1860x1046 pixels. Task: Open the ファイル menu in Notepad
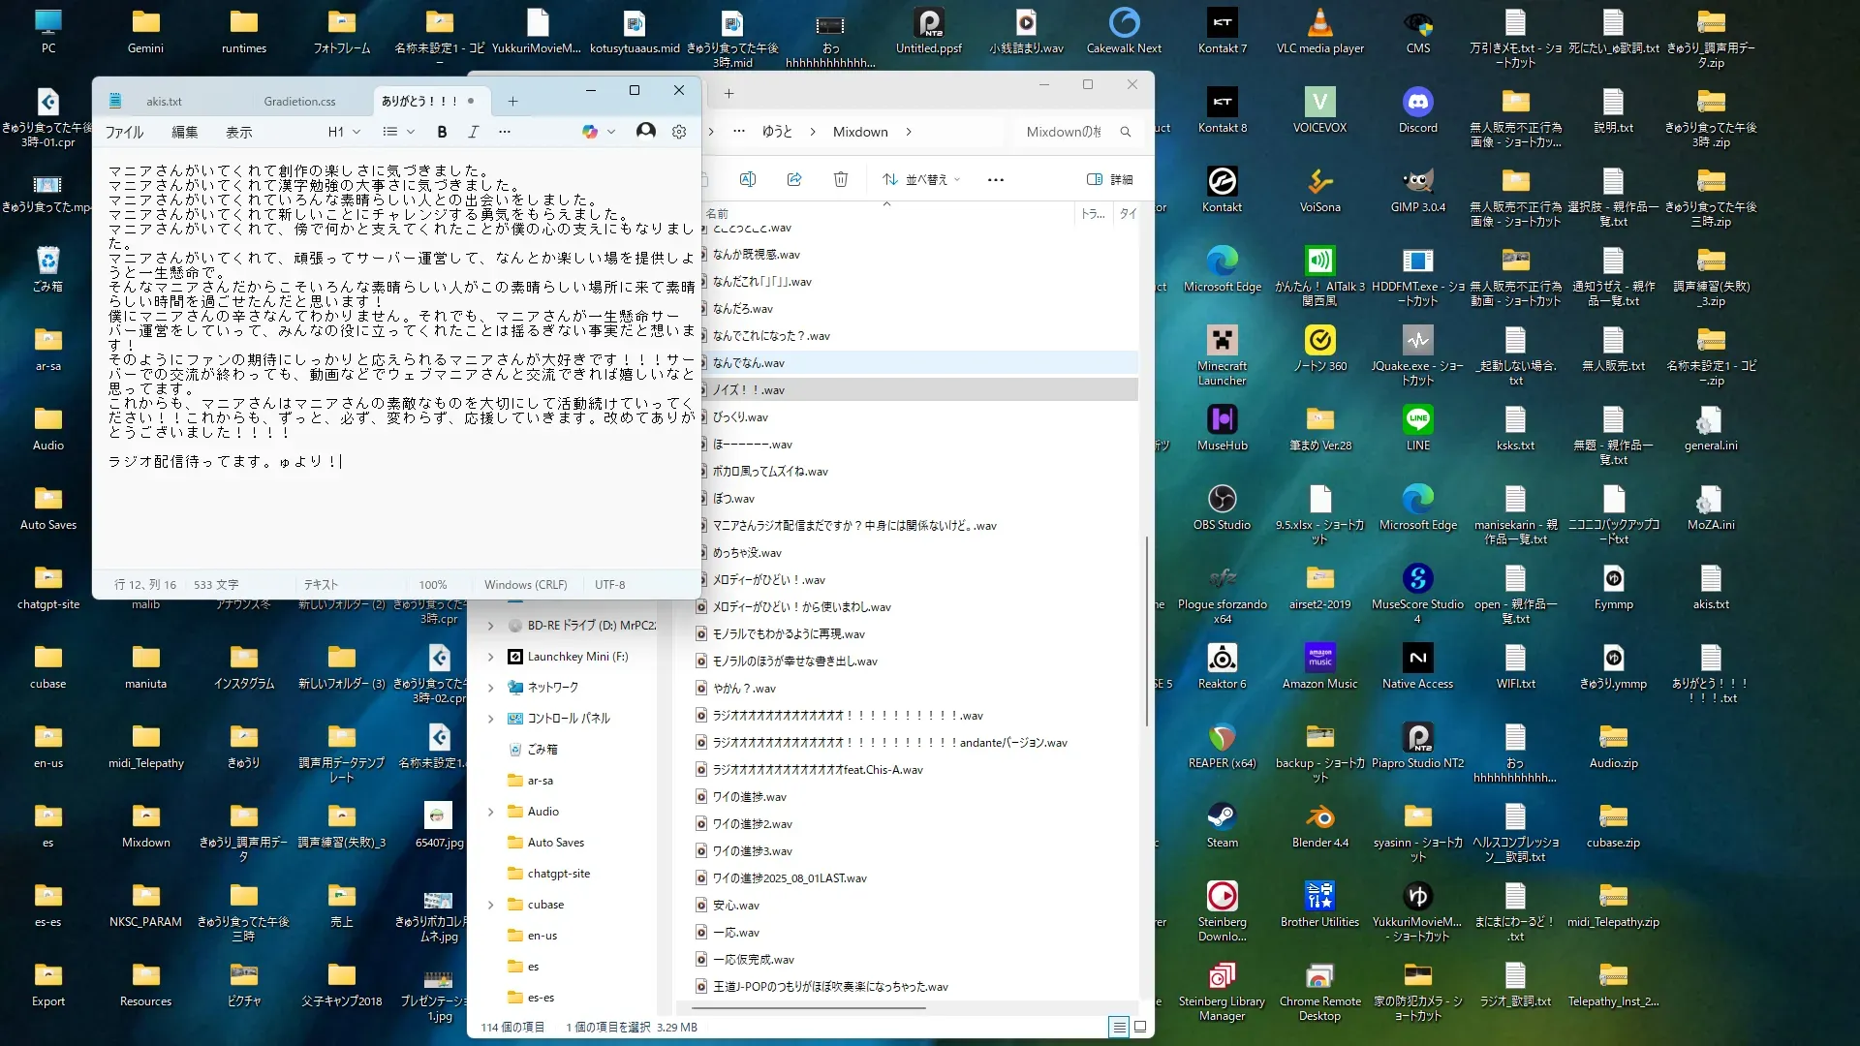point(124,132)
